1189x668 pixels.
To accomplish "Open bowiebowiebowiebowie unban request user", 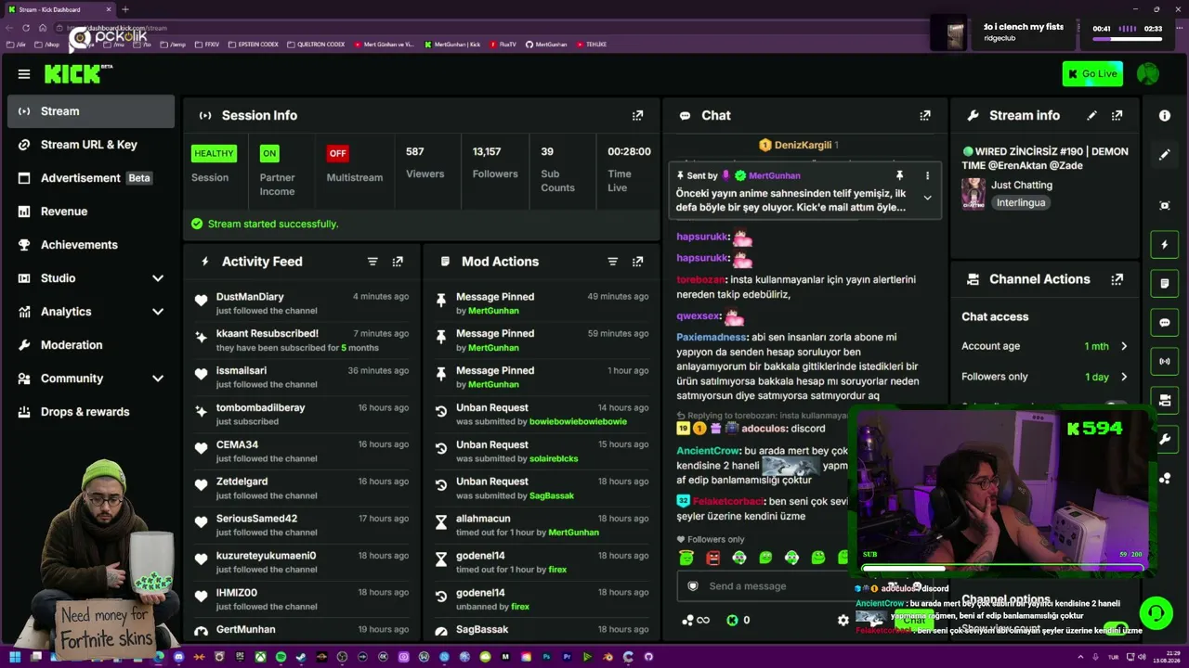I will (x=578, y=421).
